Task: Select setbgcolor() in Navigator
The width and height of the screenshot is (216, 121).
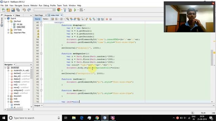Action: point(18,90)
